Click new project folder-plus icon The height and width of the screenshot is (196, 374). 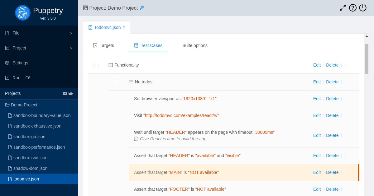pyautogui.click(x=65, y=93)
